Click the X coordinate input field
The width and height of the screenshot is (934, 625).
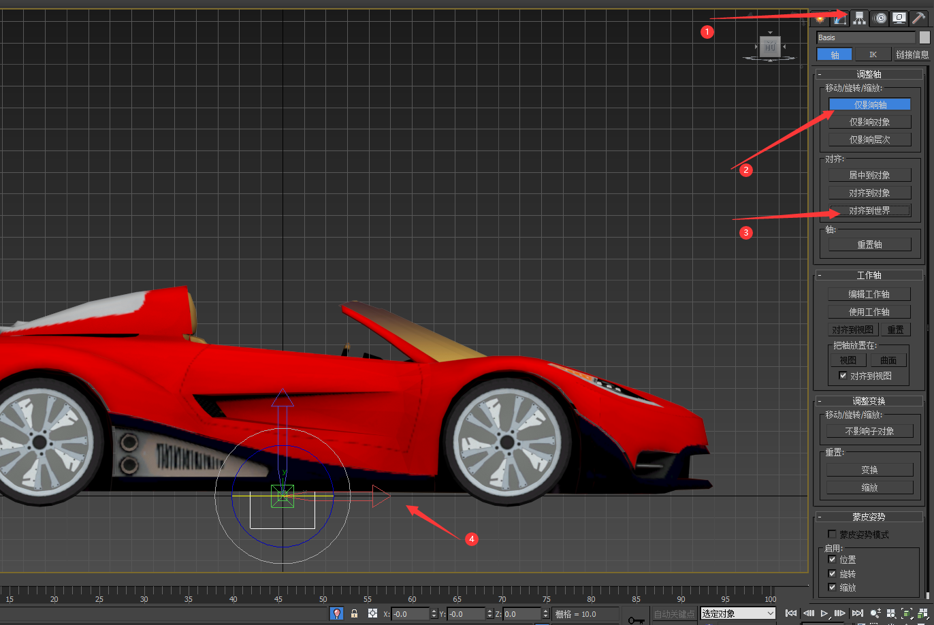[410, 613]
